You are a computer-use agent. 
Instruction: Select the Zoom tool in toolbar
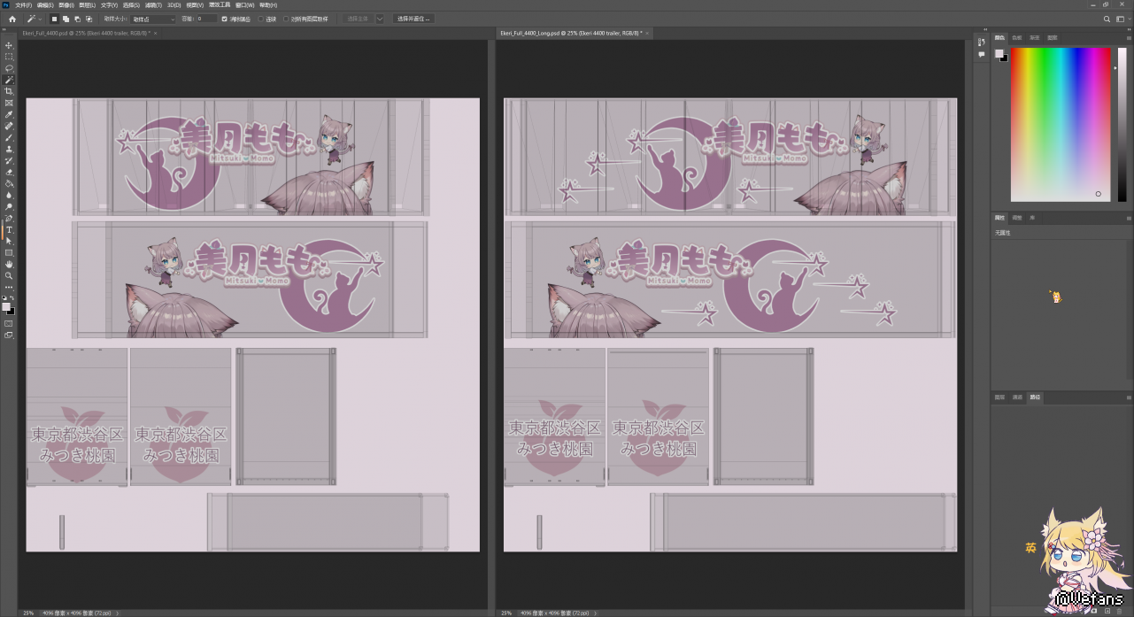(9, 275)
